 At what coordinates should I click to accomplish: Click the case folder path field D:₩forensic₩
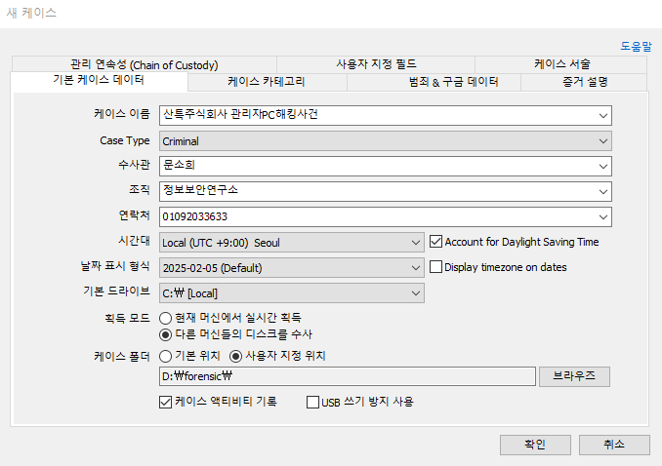tap(348, 376)
